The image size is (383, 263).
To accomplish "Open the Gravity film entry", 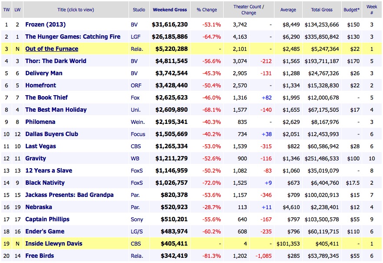I will click(x=36, y=158).
